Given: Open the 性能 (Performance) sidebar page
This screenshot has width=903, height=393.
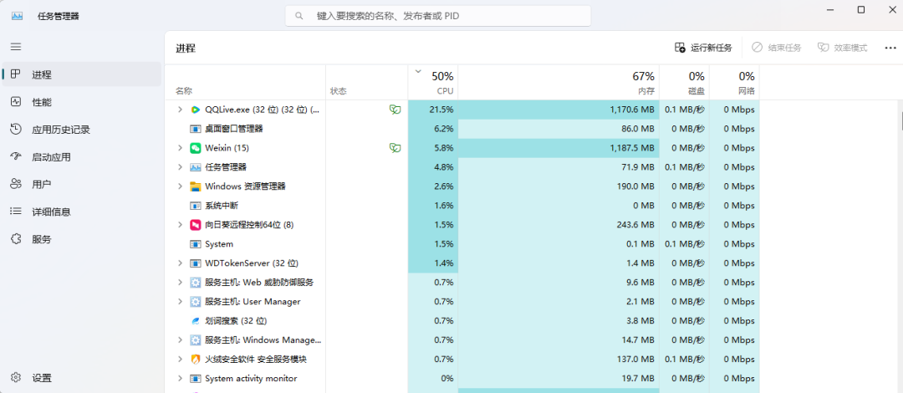Looking at the screenshot, I should pyautogui.click(x=42, y=102).
